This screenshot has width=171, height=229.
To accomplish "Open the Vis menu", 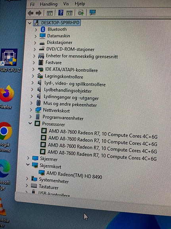I will coord(66,4).
